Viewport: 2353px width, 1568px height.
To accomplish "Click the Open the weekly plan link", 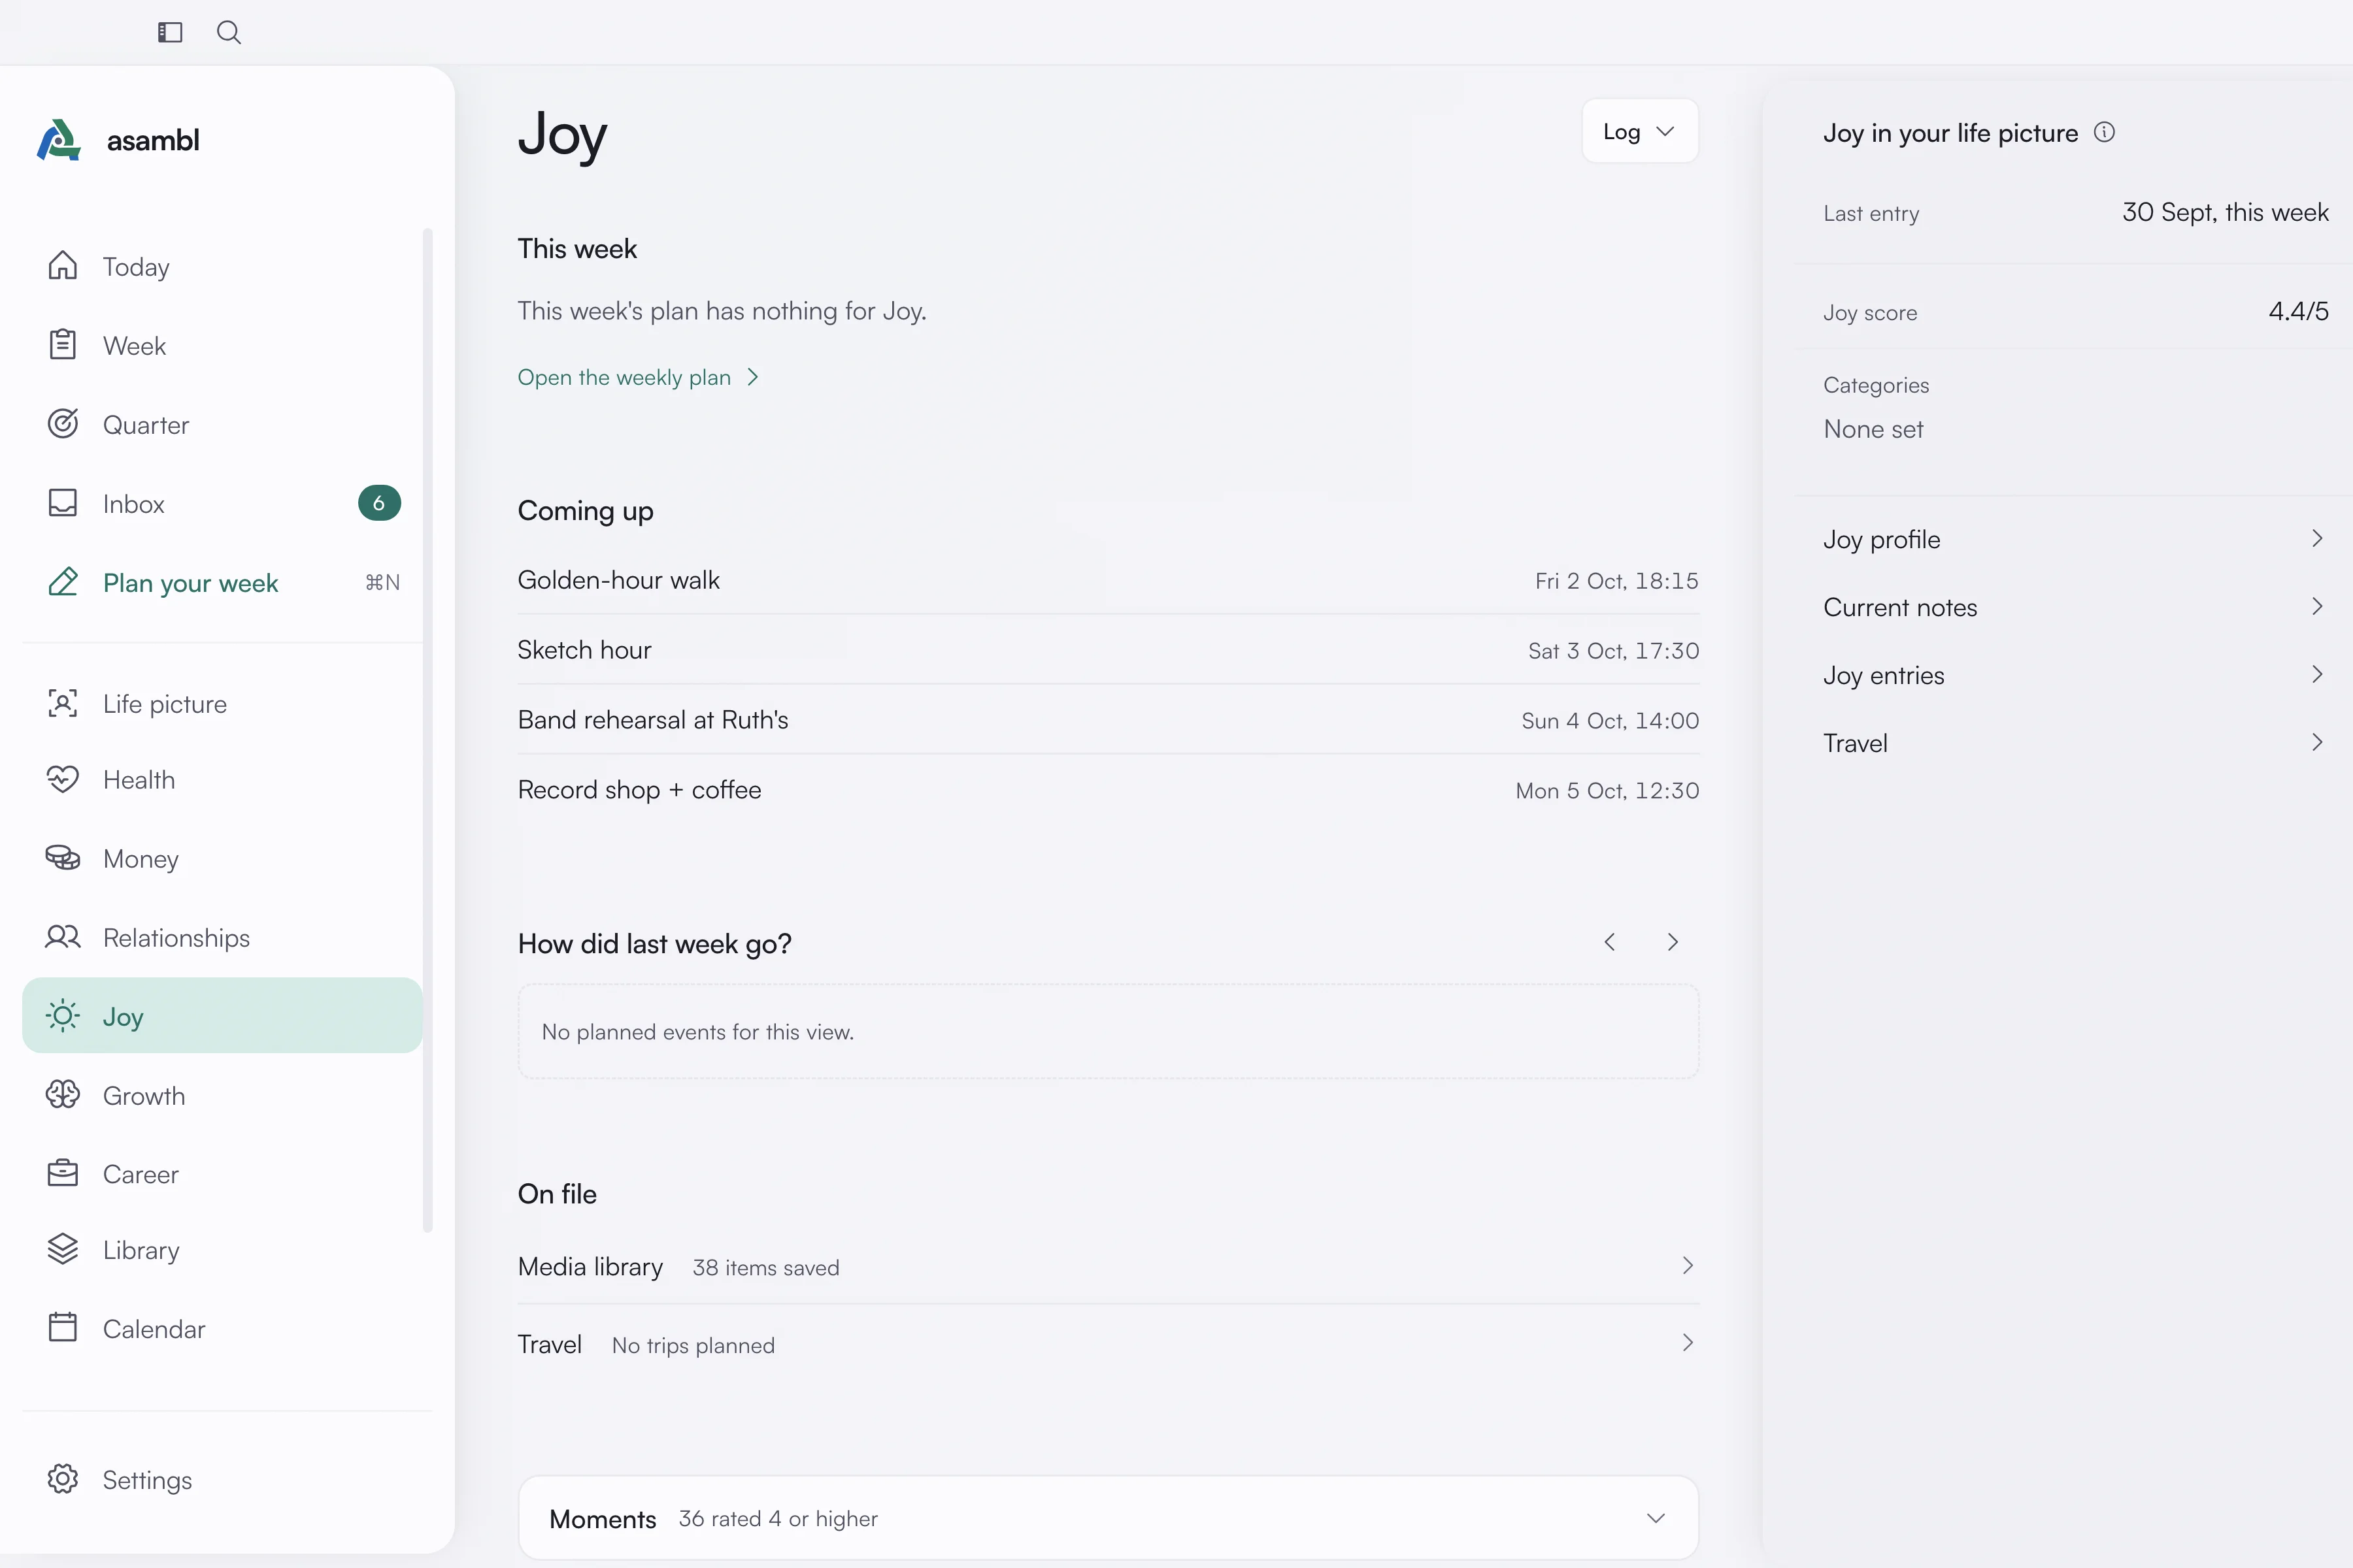I will [639, 377].
